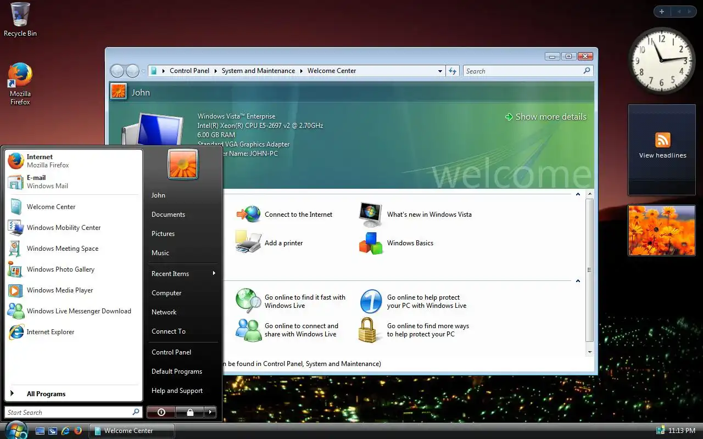The height and width of the screenshot is (439, 703).
Task: Open the address bar history dropdown
Action: (x=440, y=71)
